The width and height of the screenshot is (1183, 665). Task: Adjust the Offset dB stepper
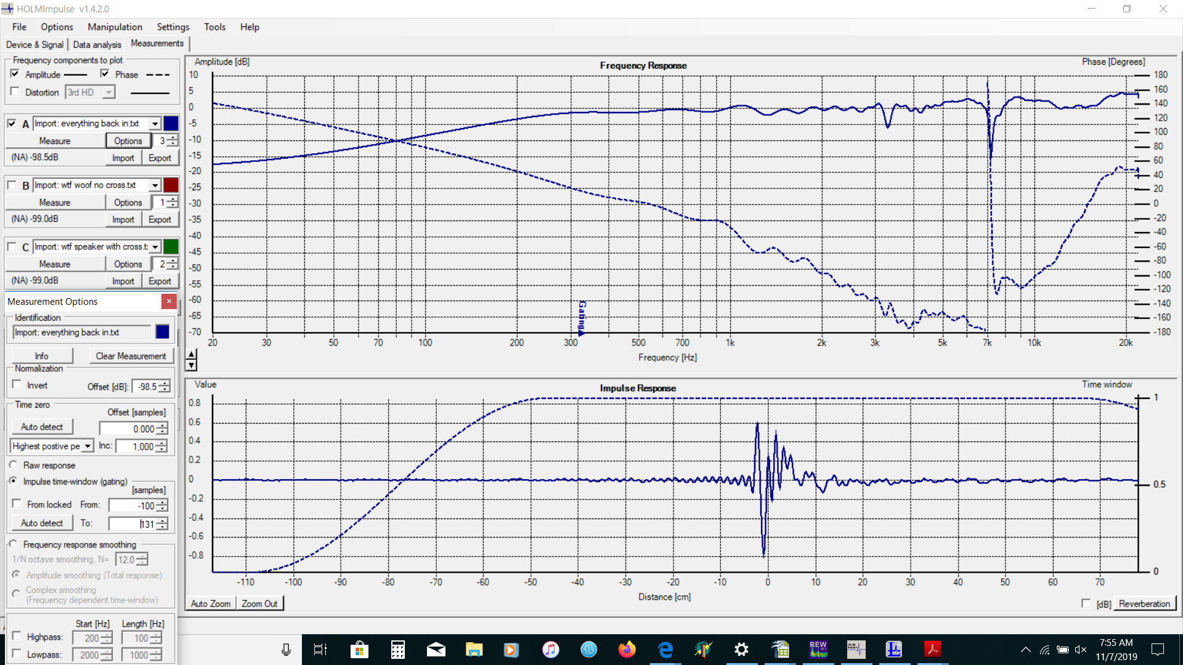(165, 387)
